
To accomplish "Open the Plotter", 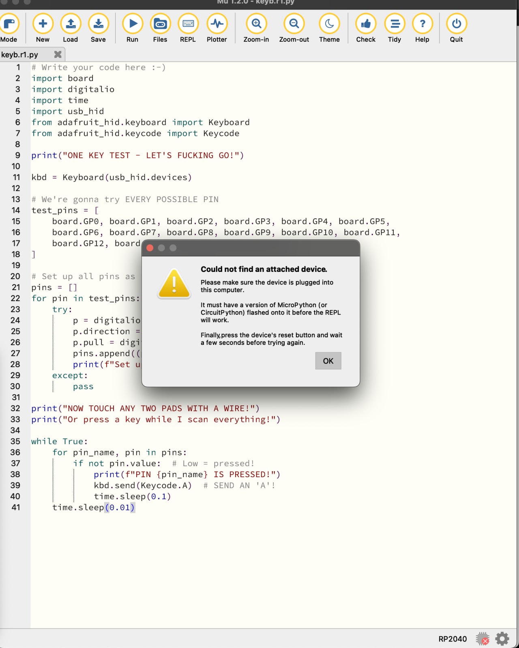I will coord(217,28).
